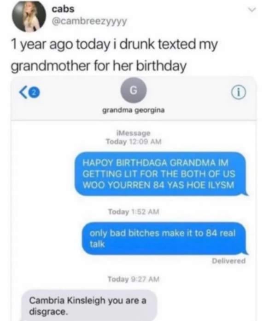The width and height of the screenshot is (269, 321).
Task: Tap the G contact avatar circle
Action: [134, 90]
